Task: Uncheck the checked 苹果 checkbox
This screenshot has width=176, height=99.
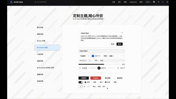Action: click(x=86, y=82)
